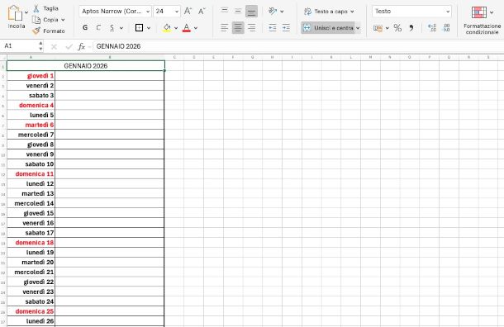Apply percent style

tap(397, 28)
